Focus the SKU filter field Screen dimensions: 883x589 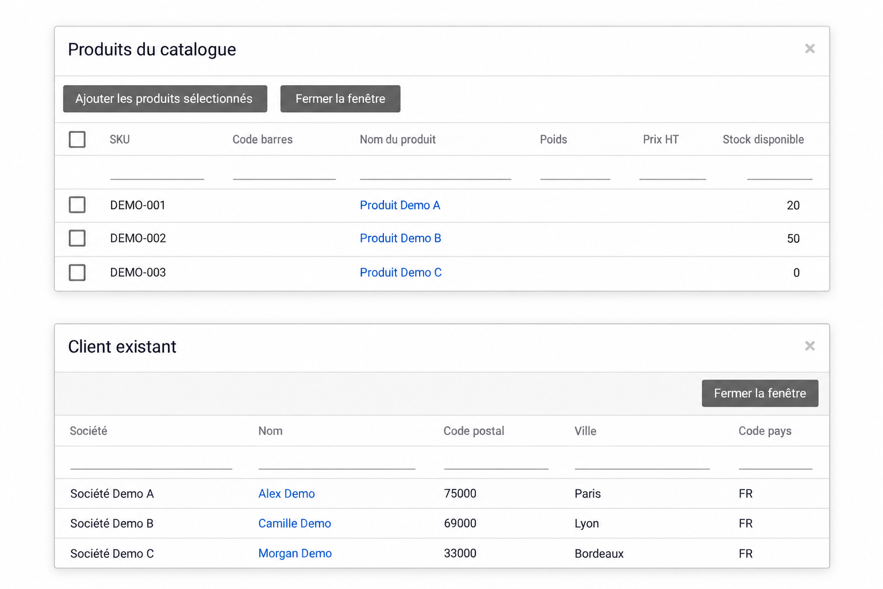(157, 172)
